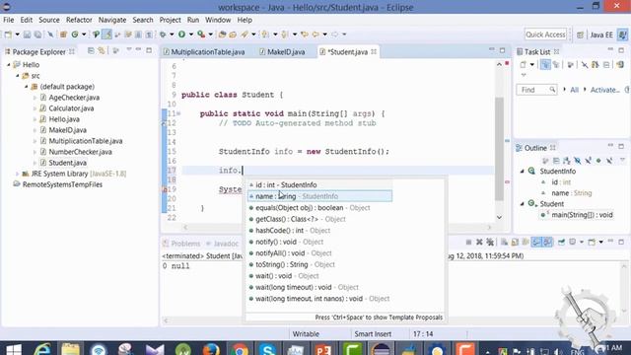
Task: Click the Save icon in main toolbar
Action: [x=27, y=35]
